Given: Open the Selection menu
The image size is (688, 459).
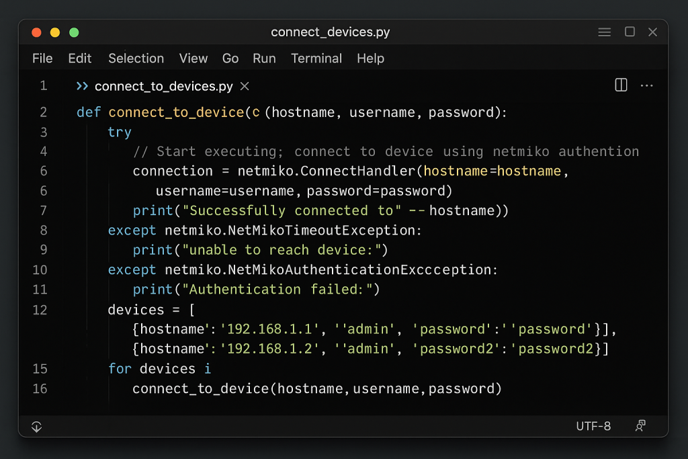Looking at the screenshot, I should point(136,58).
